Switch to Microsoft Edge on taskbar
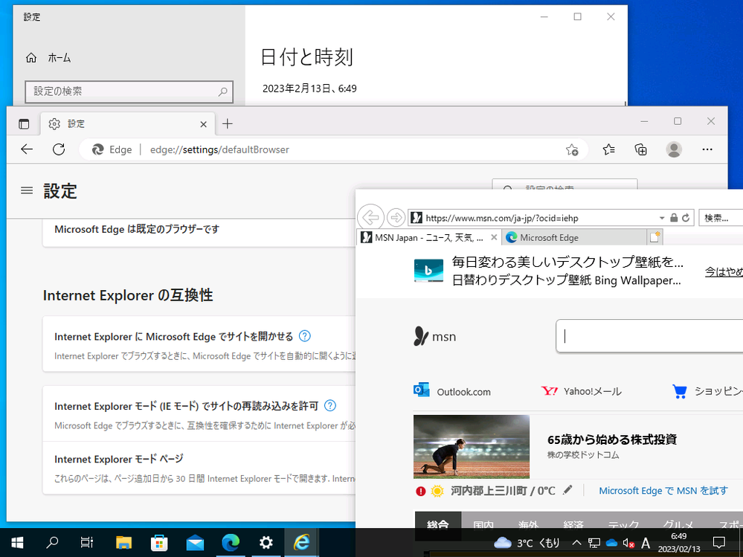The width and height of the screenshot is (743, 557). (x=231, y=543)
